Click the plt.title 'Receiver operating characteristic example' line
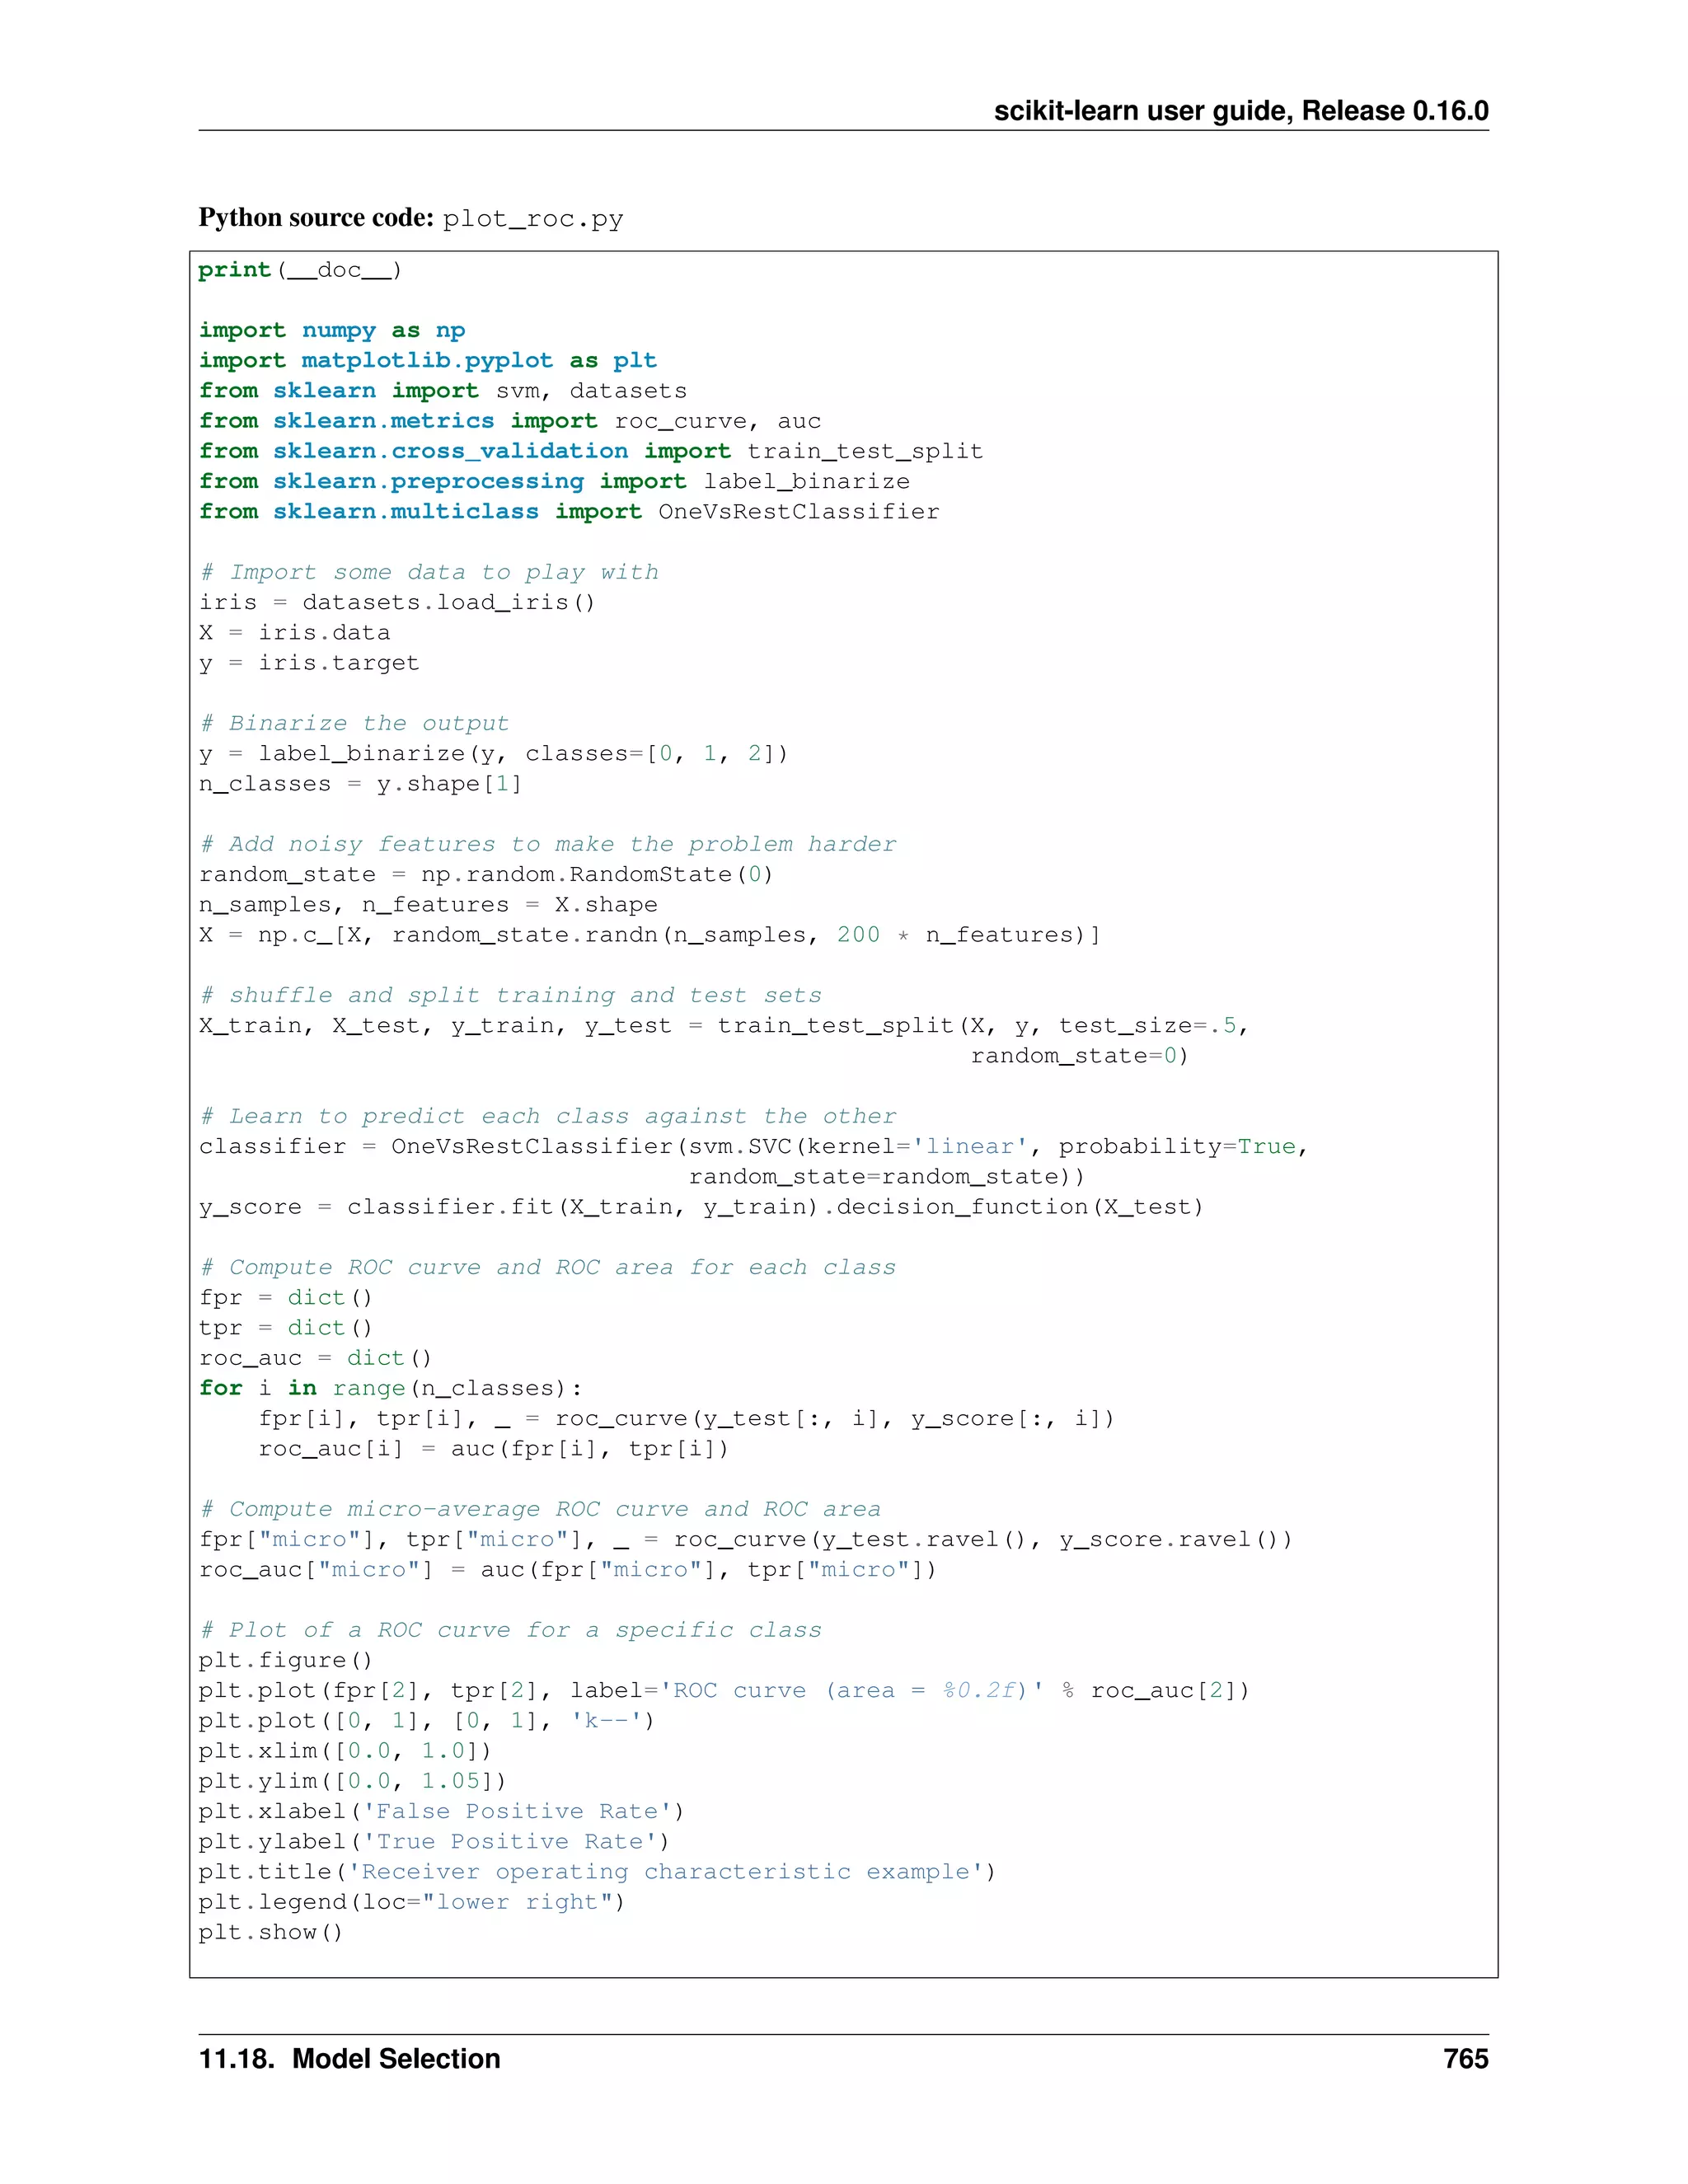Image resolution: width=1688 pixels, height=2184 pixels. coord(598,1872)
